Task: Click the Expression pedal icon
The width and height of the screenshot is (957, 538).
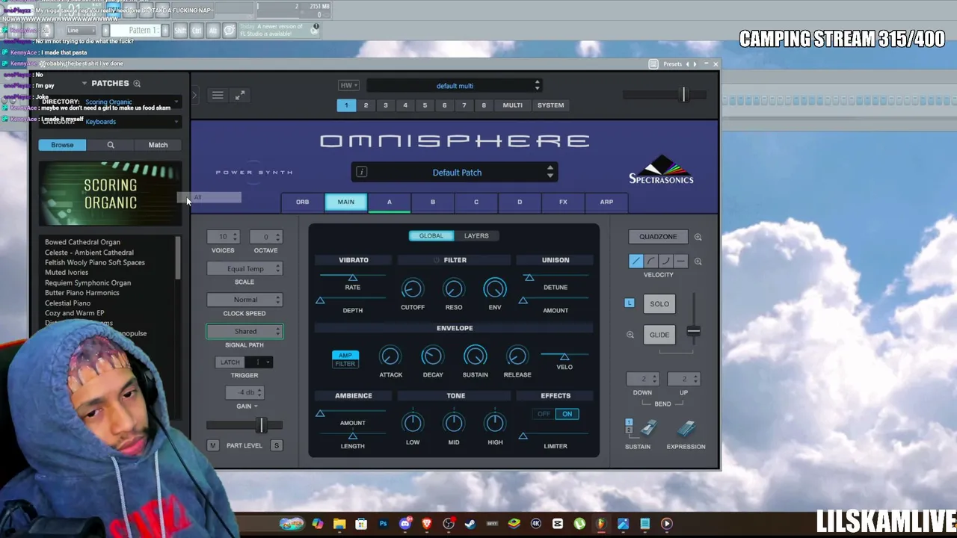Action: [x=686, y=429]
